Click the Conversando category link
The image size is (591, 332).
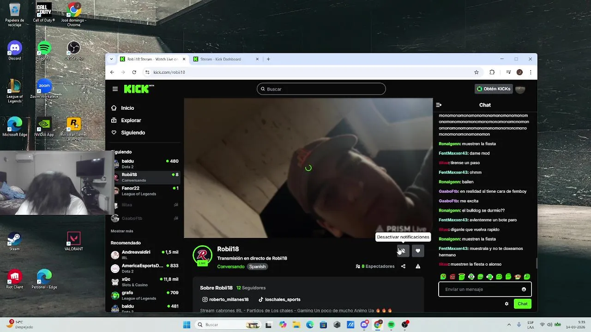[230, 267]
